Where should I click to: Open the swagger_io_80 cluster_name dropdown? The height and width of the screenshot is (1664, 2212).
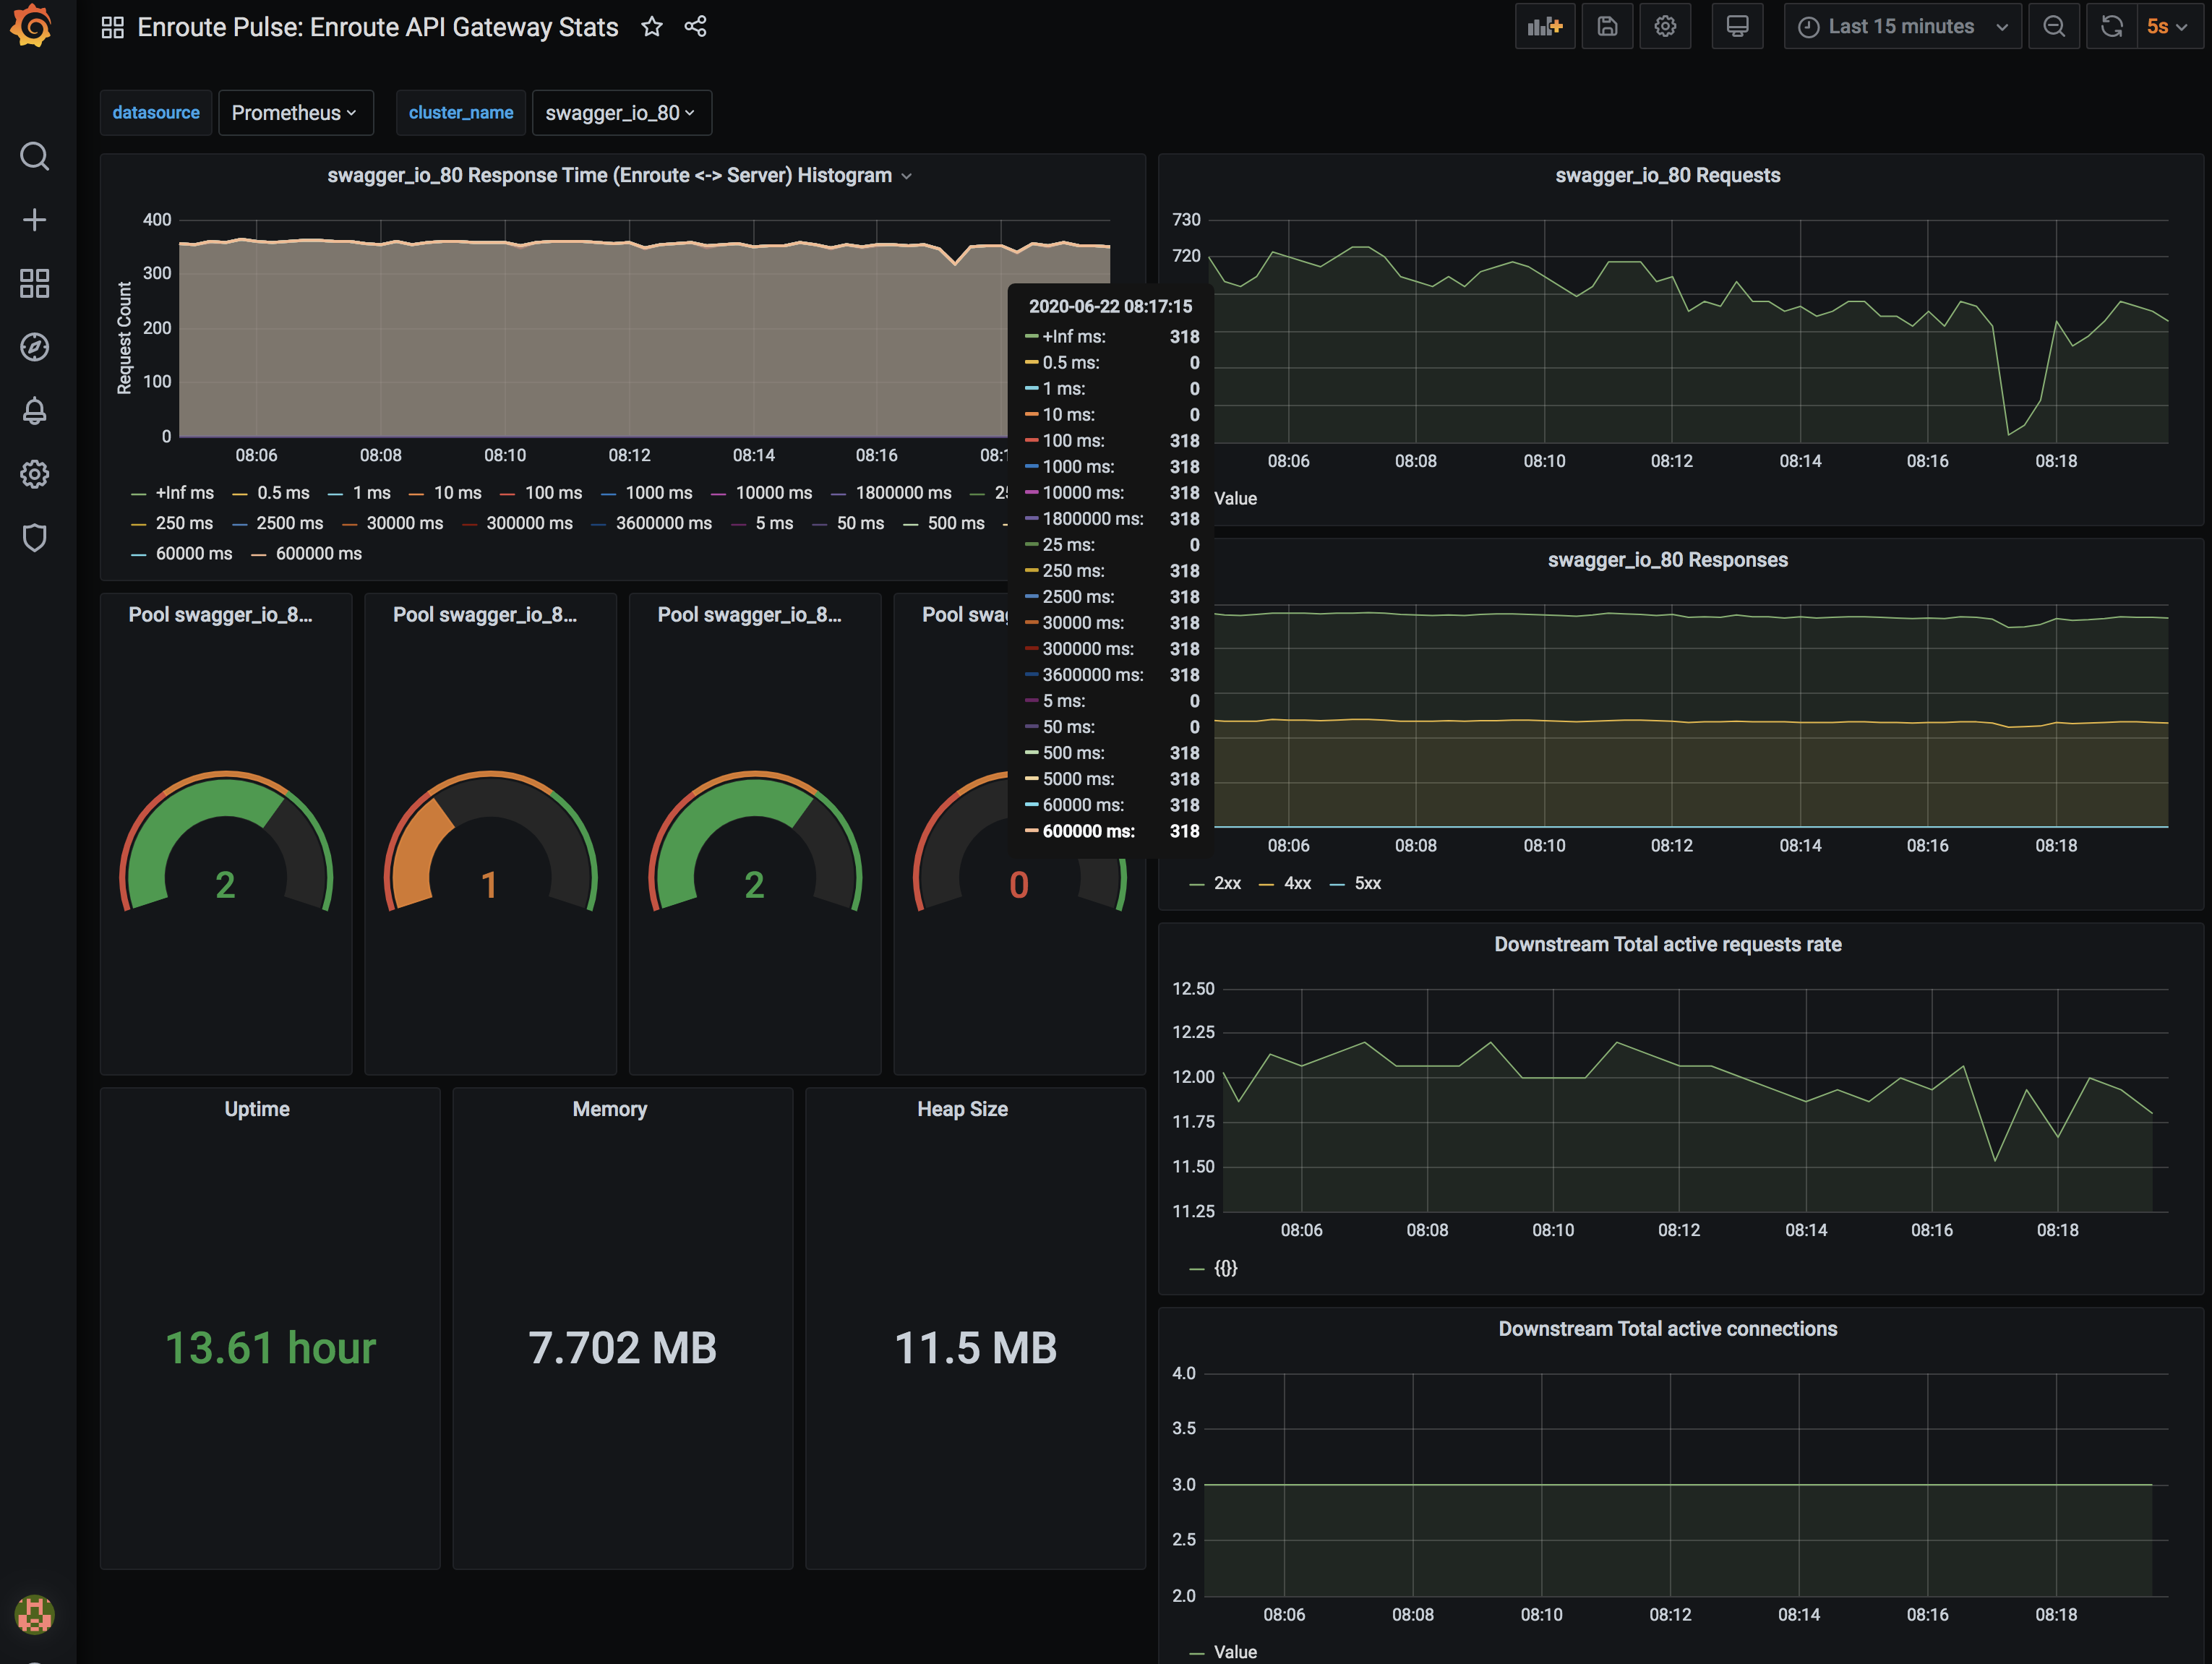pos(621,113)
